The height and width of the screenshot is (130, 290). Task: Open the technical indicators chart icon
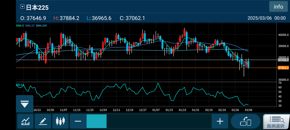pyautogui.click(x=25, y=122)
